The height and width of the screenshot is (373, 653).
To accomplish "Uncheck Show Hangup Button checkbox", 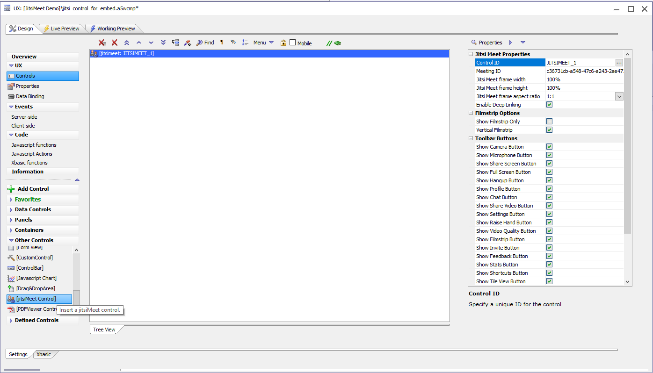I will tap(549, 180).
